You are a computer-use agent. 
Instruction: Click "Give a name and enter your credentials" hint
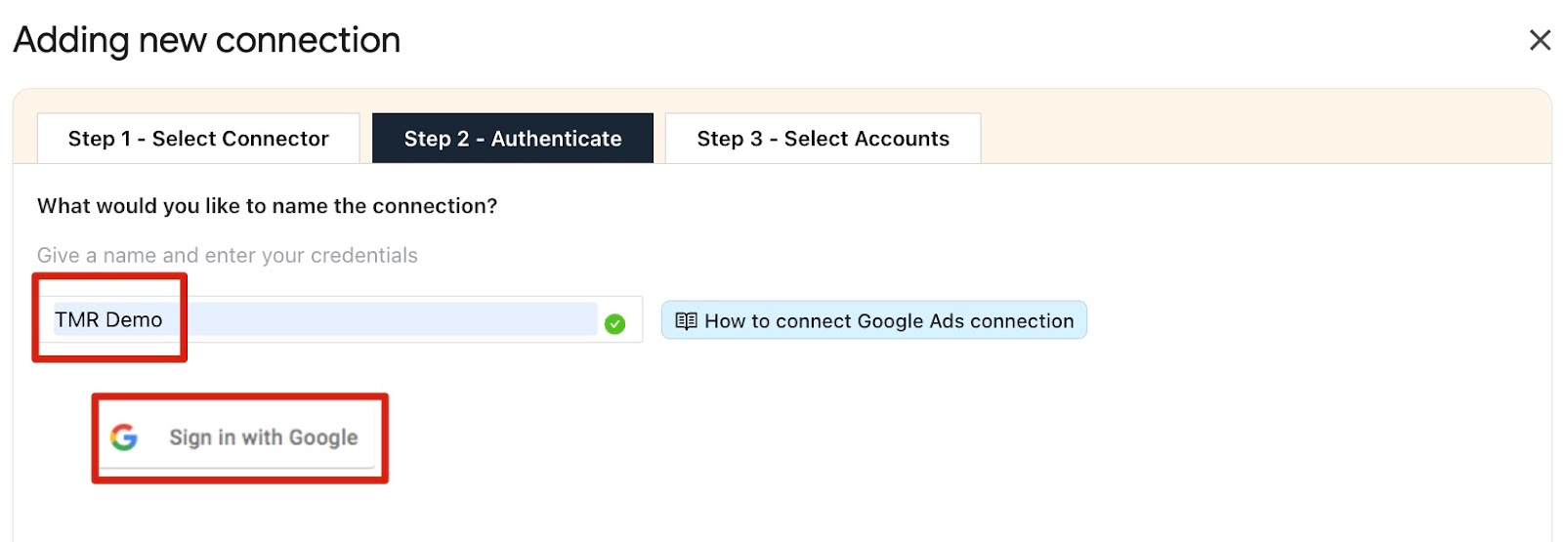[227, 256]
